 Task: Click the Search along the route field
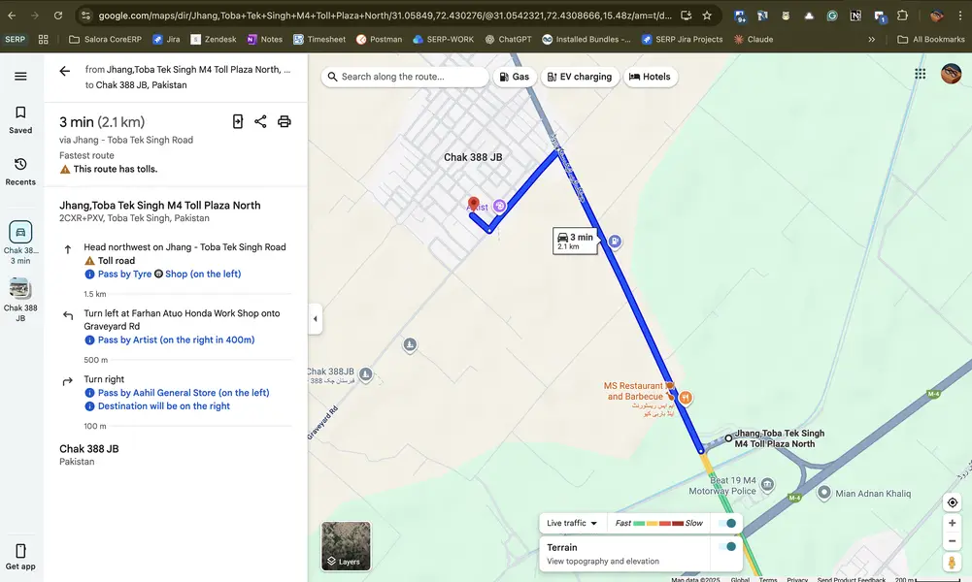pos(406,77)
